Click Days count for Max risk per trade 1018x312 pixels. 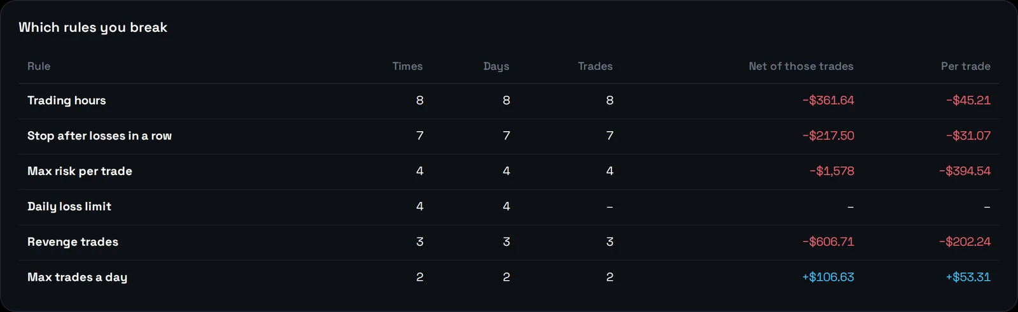(x=506, y=171)
